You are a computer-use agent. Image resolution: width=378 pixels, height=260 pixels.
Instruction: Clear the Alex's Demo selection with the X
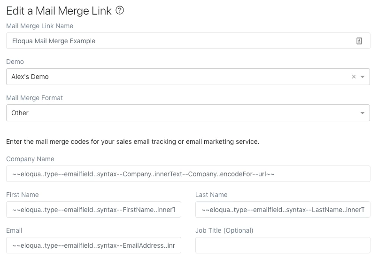pos(354,77)
